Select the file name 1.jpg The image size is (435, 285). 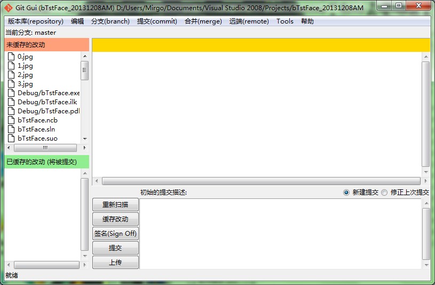coord(25,66)
